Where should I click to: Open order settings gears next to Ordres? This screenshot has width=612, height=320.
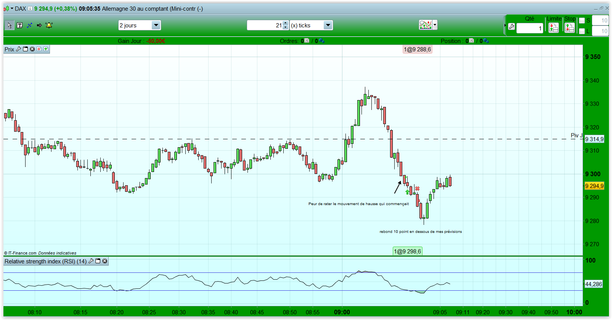[x=322, y=41]
